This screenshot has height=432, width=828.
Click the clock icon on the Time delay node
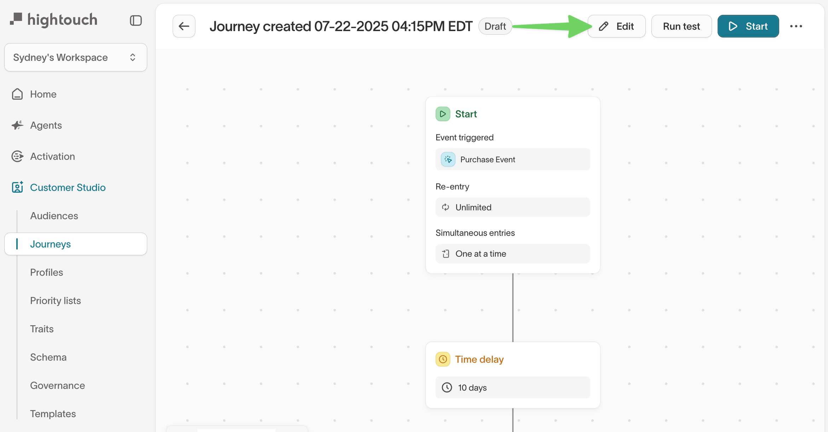pos(443,359)
